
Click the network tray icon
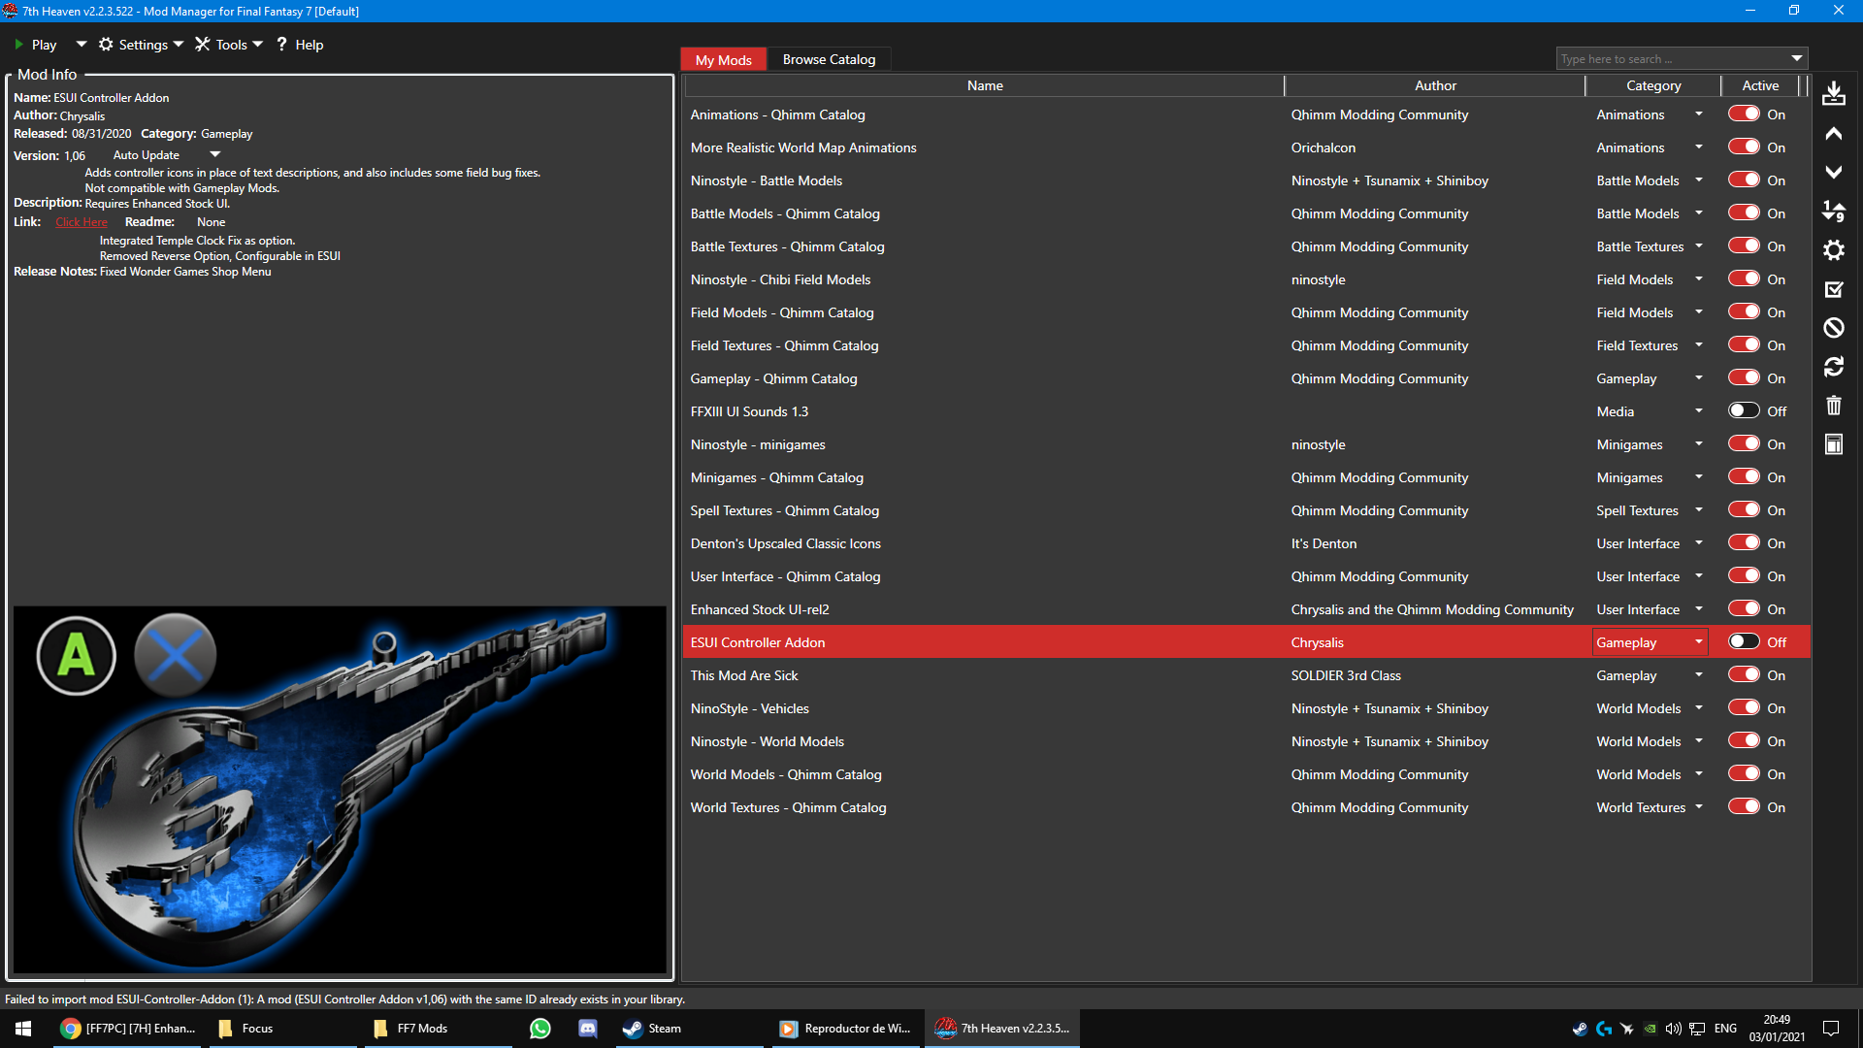tap(1697, 1029)
